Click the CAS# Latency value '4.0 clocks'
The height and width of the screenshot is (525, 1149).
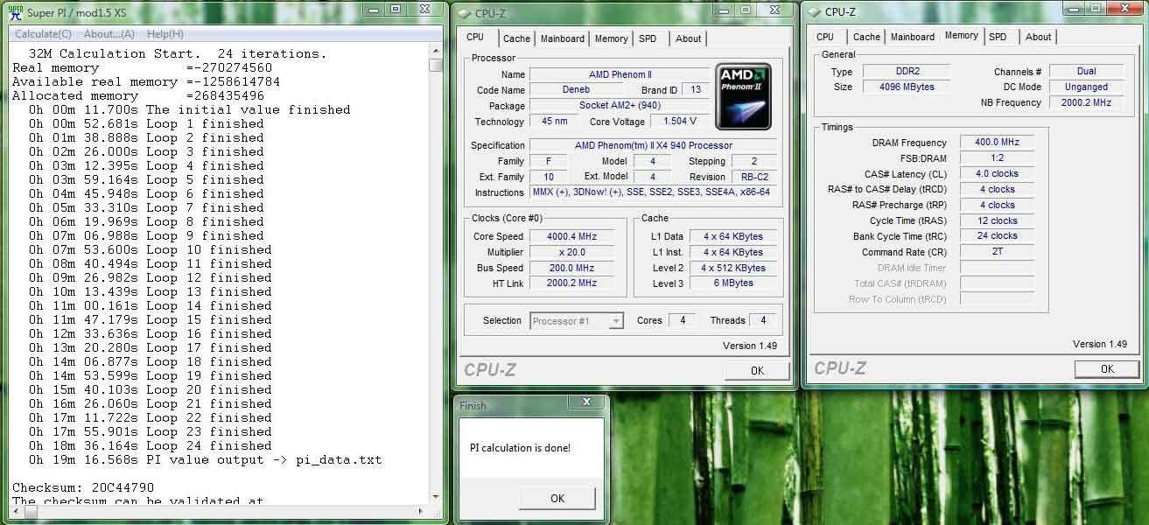tap(998, 174)
